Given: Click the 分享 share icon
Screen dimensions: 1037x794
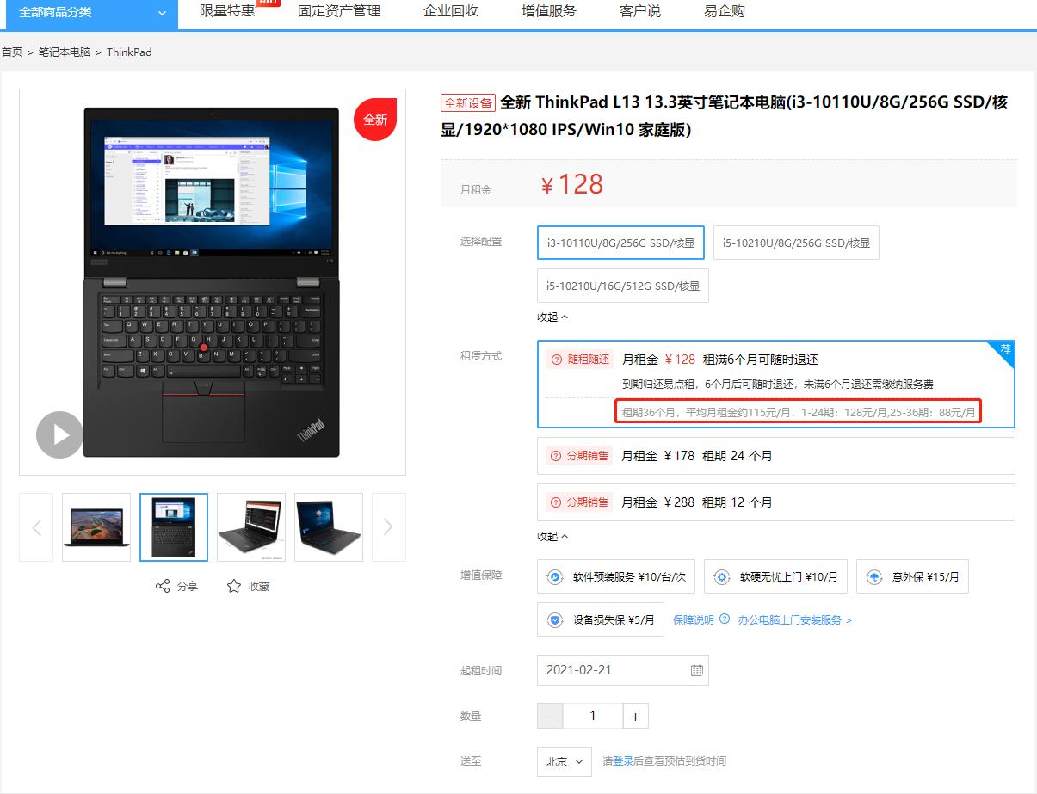Looking at the screenshot, I should tap(164, 586).
